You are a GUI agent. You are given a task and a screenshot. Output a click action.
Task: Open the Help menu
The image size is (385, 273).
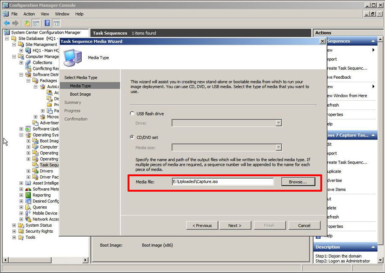click(x=79, y=14)
